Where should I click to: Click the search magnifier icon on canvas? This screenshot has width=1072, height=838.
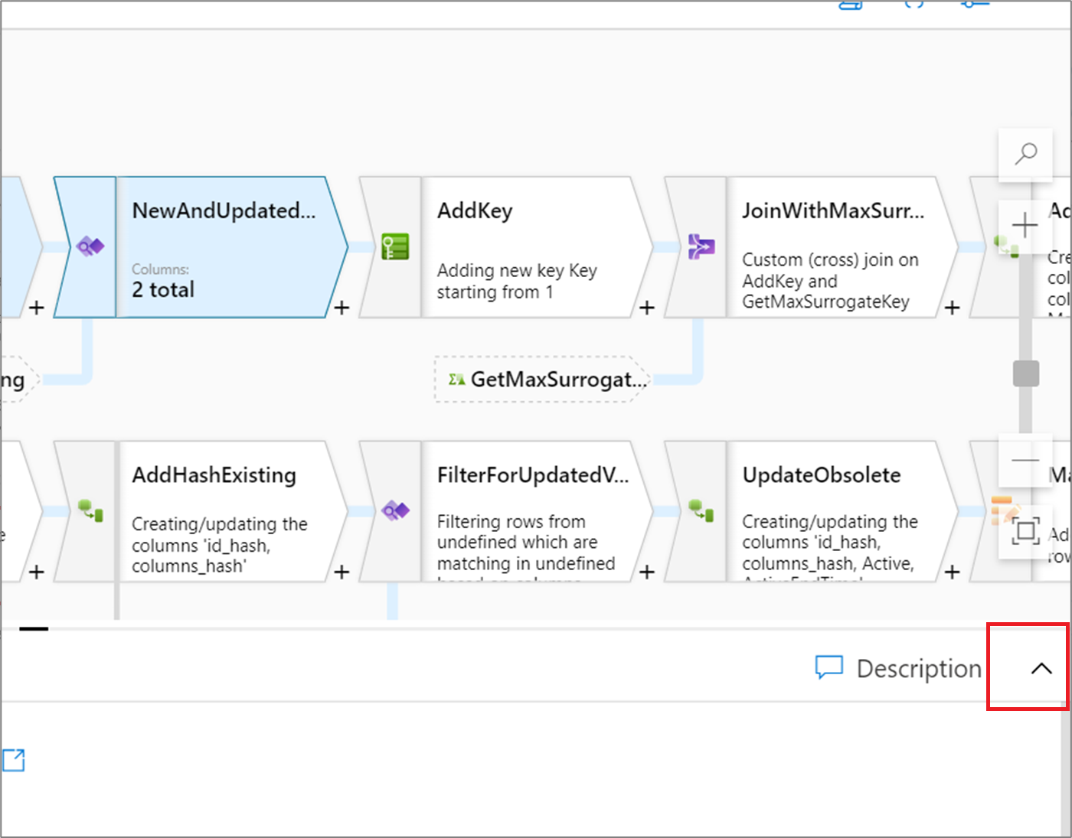click(1025, 154)
